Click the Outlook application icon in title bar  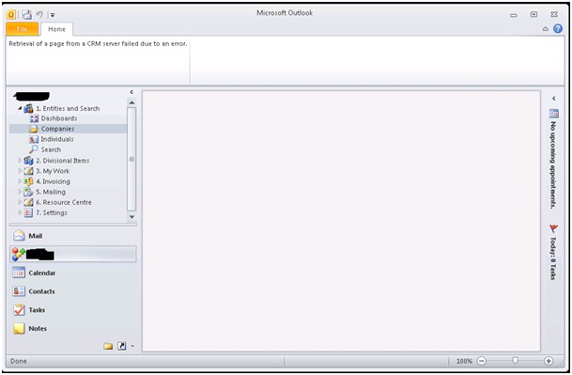click(x=11, y=15)
